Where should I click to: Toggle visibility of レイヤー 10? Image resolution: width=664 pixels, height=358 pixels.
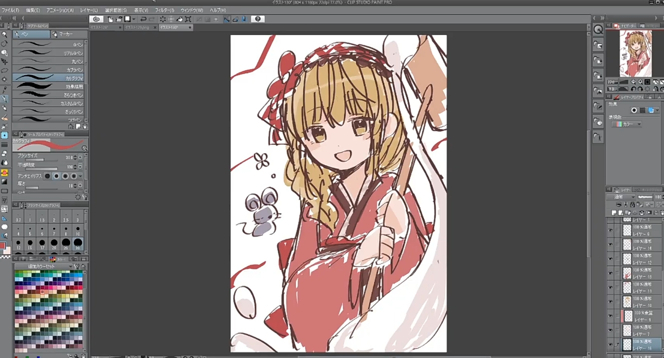pyautogui.click(x=610, y=302)
